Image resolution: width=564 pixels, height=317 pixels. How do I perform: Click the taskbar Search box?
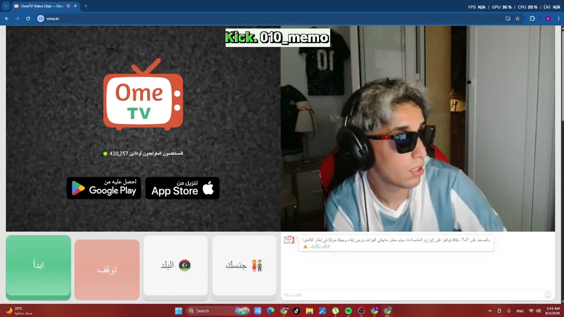point(219,311)
